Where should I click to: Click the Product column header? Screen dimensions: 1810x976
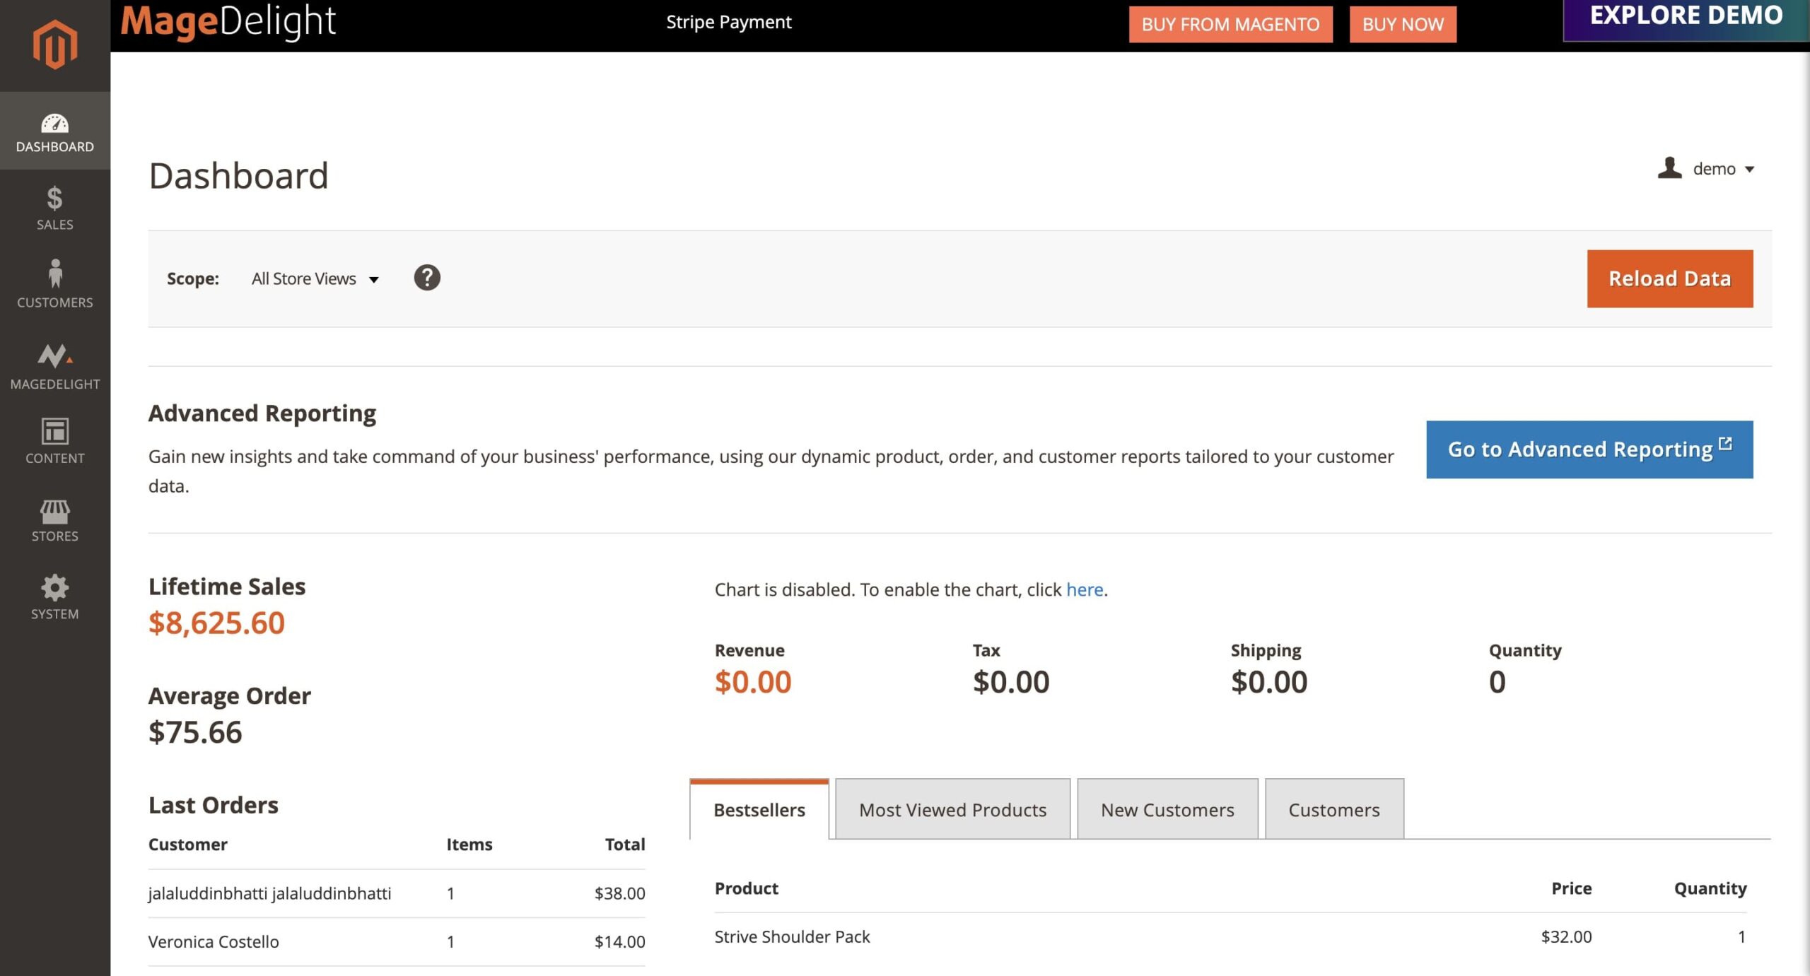[x=746, y=888]
